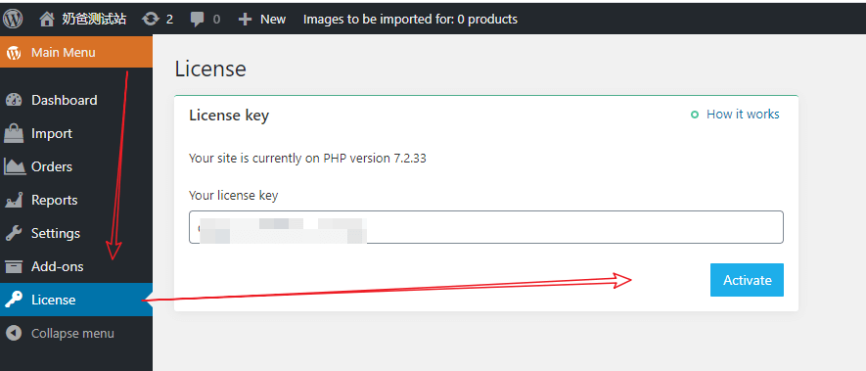Image resolution: width=866 pixels, height=371 pixels.
Task: Click the updates refresh icon
Action: click(x=150, y=20)
